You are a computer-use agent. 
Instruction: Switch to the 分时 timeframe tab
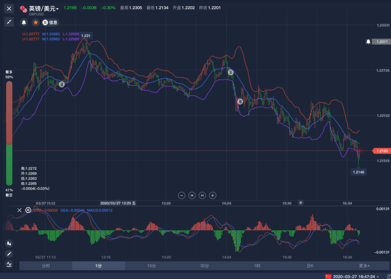pyautogui.click(x=45, y=266)
